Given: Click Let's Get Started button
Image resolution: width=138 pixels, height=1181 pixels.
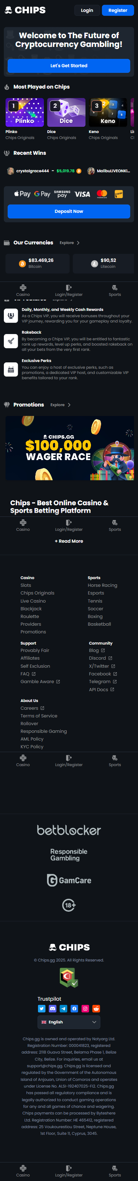Looking at the screenshot, I should (69, 65).
